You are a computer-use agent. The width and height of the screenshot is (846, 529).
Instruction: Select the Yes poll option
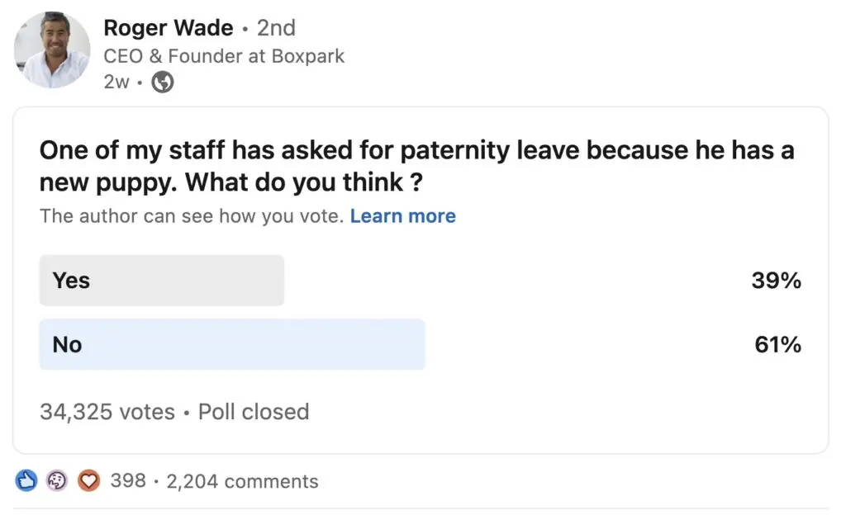pyautogui.click(x=162, y=281)
